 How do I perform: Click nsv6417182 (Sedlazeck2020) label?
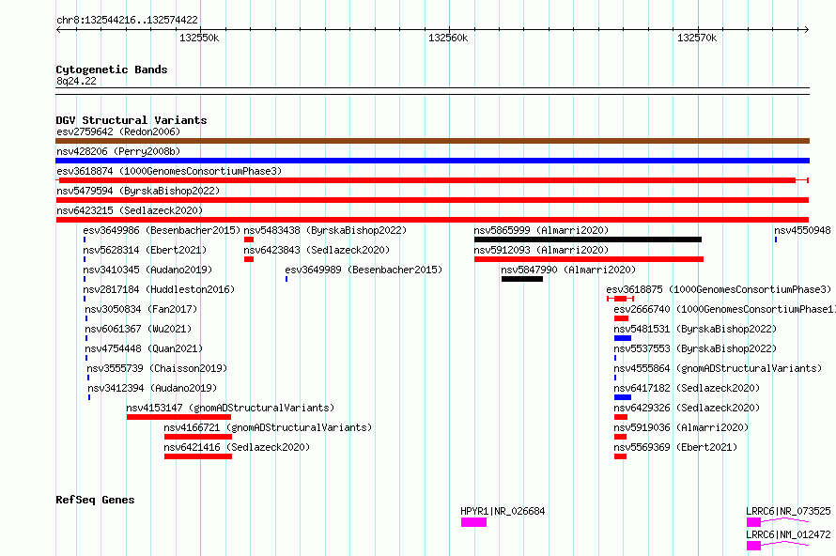tap(687, 388)
